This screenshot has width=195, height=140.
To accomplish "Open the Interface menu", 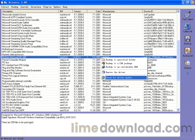I will 36,7.
